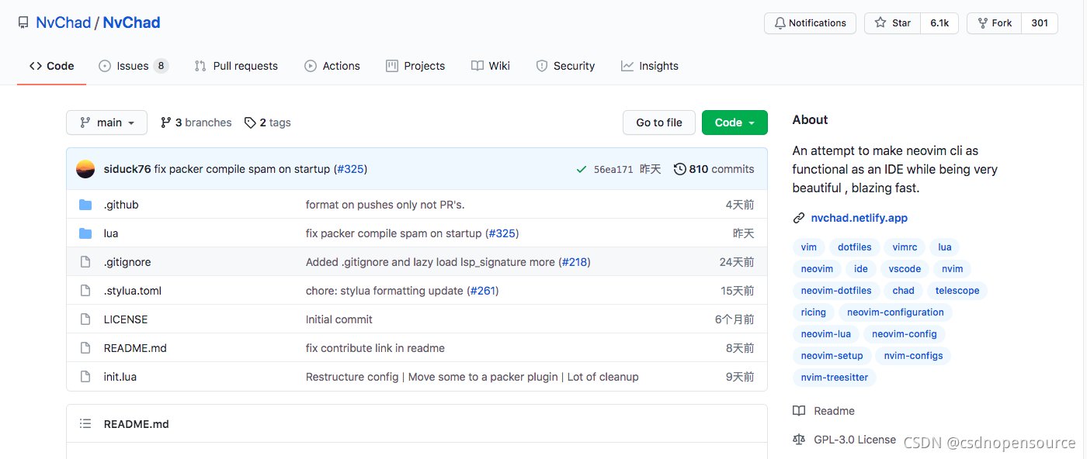Open the Actions tab
Viewport: 1087px width, 459px height.
pos(332,66)
